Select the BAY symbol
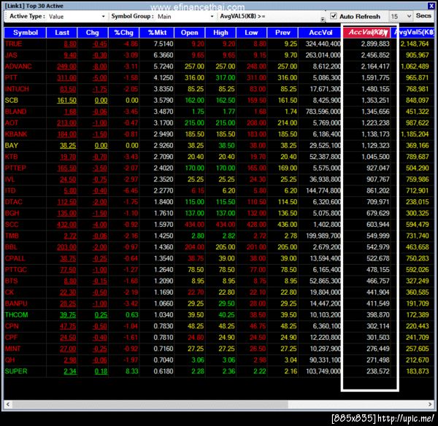The image size is (438, 426). (12, 145)
